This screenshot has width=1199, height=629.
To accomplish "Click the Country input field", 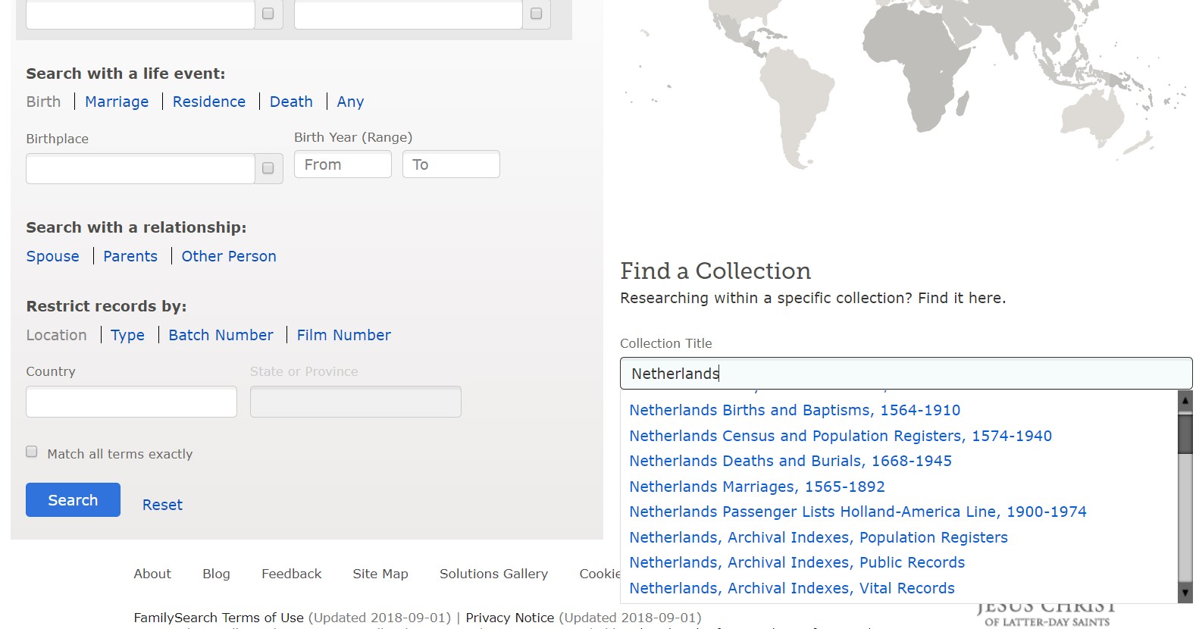I will click(131, 402).
